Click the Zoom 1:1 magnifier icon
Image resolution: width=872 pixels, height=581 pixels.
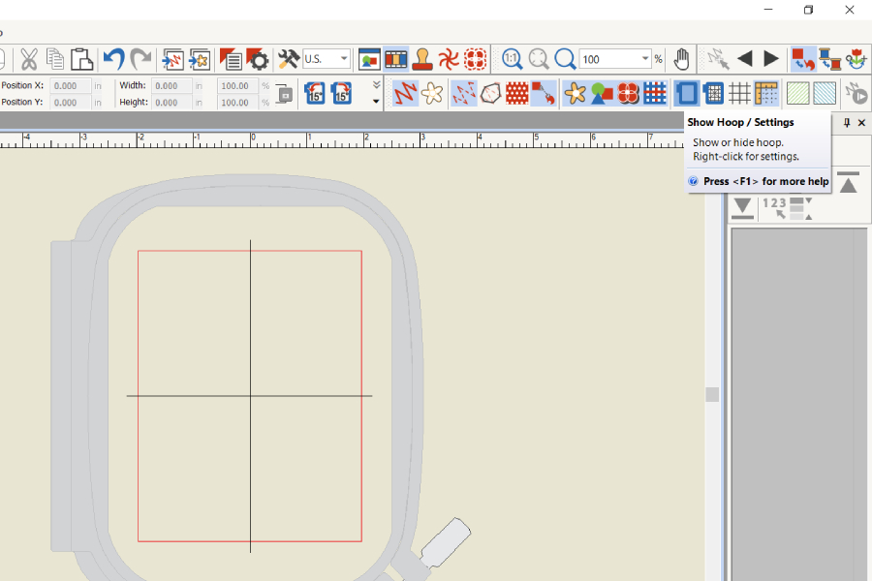coord(513,59)
